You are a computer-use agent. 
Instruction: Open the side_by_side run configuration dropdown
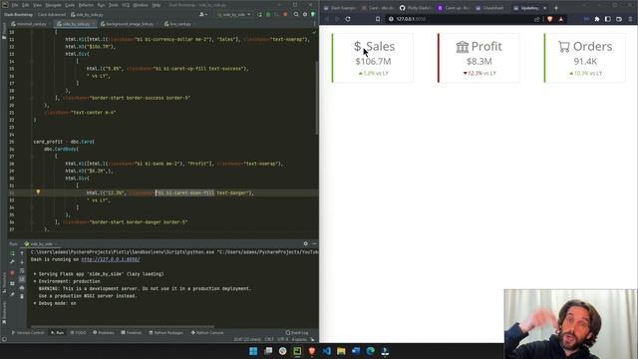point(234,15)
